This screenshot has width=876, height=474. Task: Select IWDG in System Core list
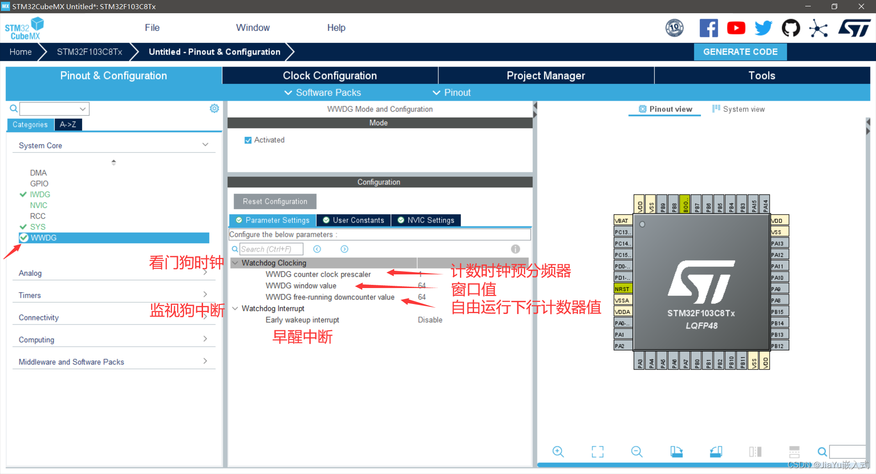pyautogui.click(x=40, y=195)
